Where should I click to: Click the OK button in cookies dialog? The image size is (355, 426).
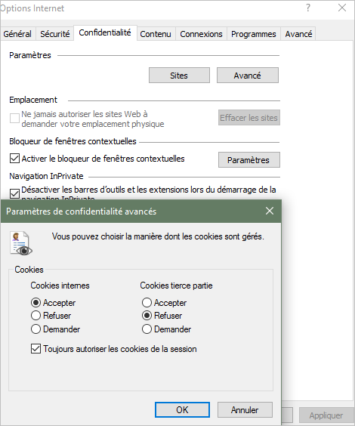click(182, 409)
